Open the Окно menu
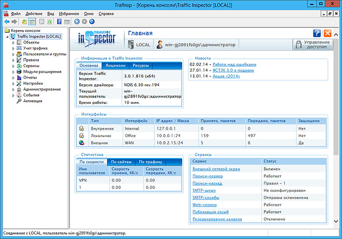Viewport: 342px width, 239px height. pos(89,14)
